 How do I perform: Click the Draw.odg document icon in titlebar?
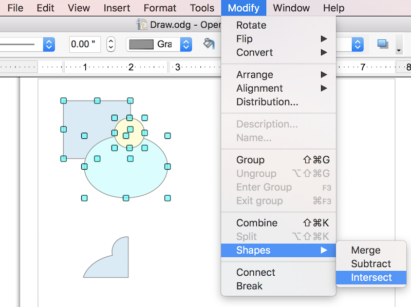tap(141, 24)
